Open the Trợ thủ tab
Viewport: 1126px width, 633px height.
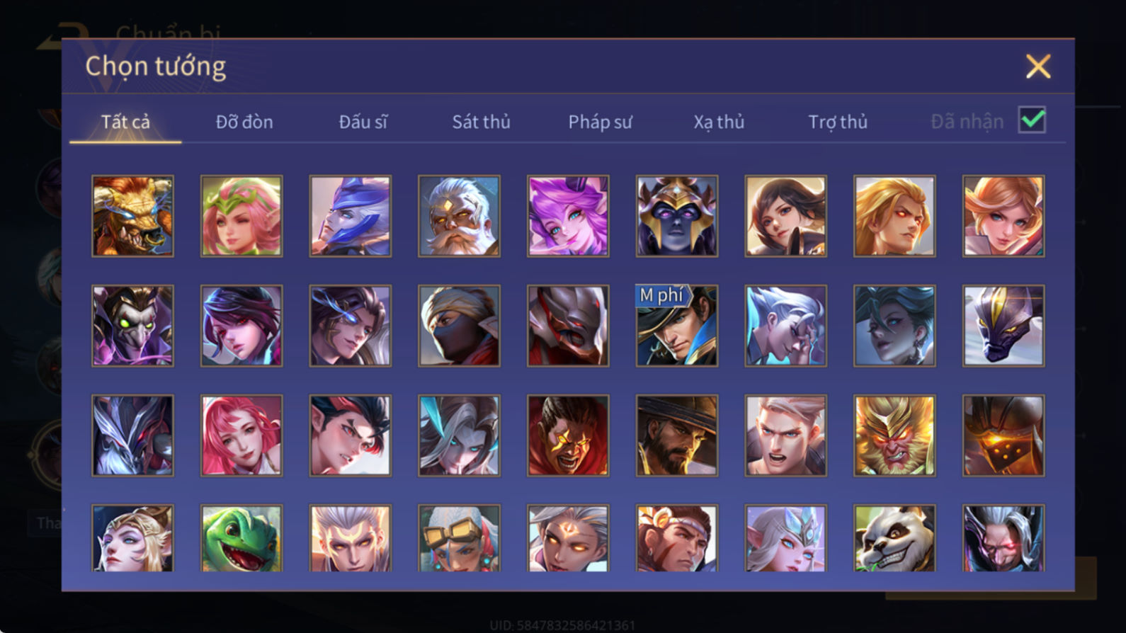tap(838, 122)
